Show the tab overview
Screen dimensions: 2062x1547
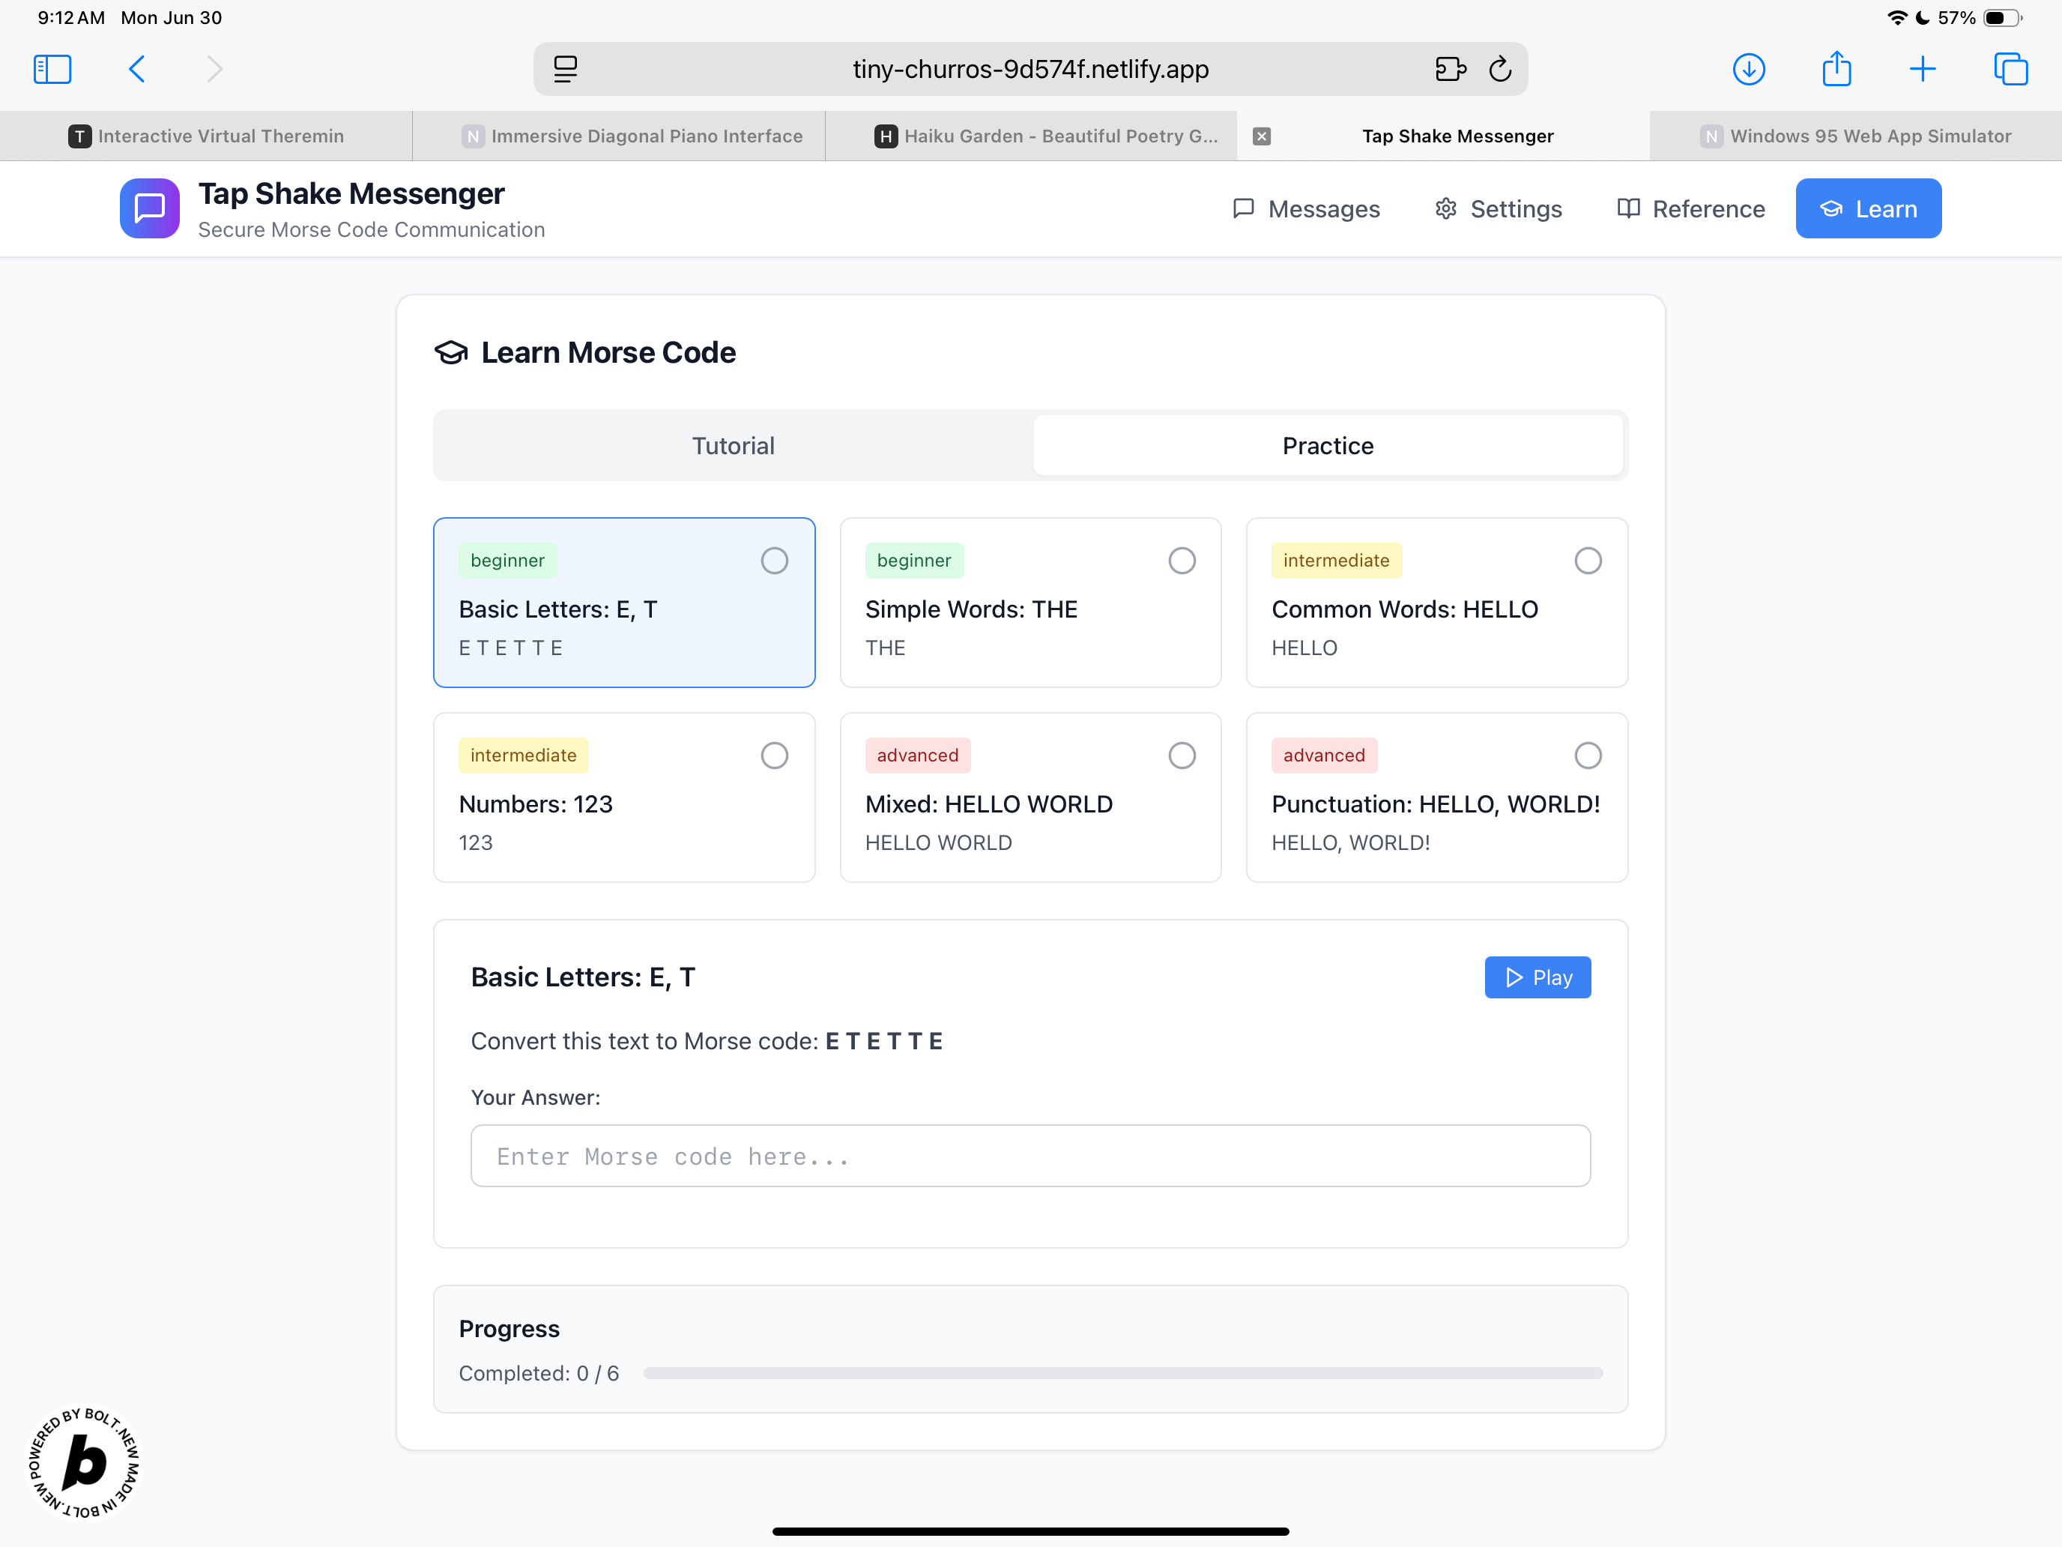(x=2010, y=68)
